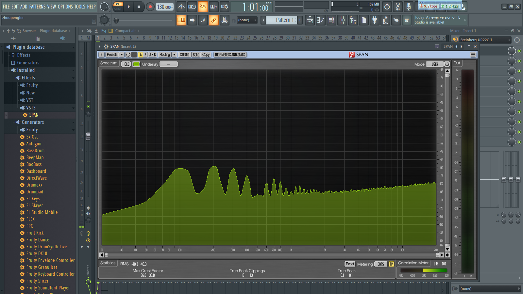523x294 pixels.
Task: Click HIDE METERS AND STATS button
Action: pos(230,55)
